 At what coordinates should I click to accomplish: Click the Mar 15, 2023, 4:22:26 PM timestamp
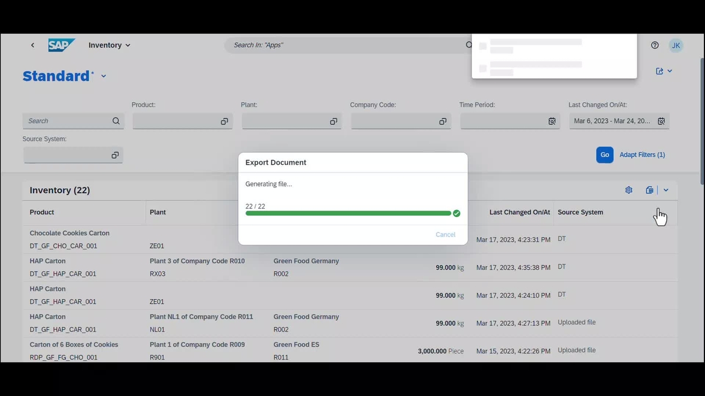(x=513, y=351)
